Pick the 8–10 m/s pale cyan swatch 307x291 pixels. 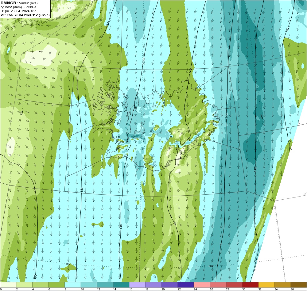pos(73,285)
